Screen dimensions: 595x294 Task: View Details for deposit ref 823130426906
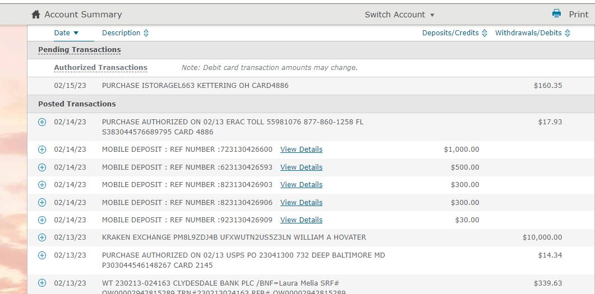coord(301,202)
